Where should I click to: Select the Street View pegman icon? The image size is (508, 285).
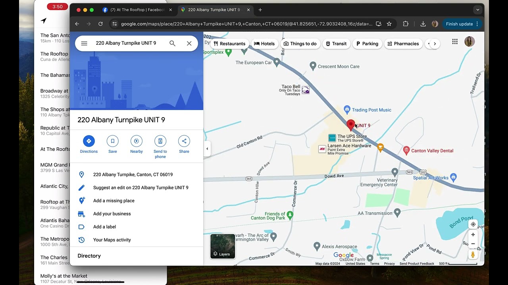click(x=473, y=255)
